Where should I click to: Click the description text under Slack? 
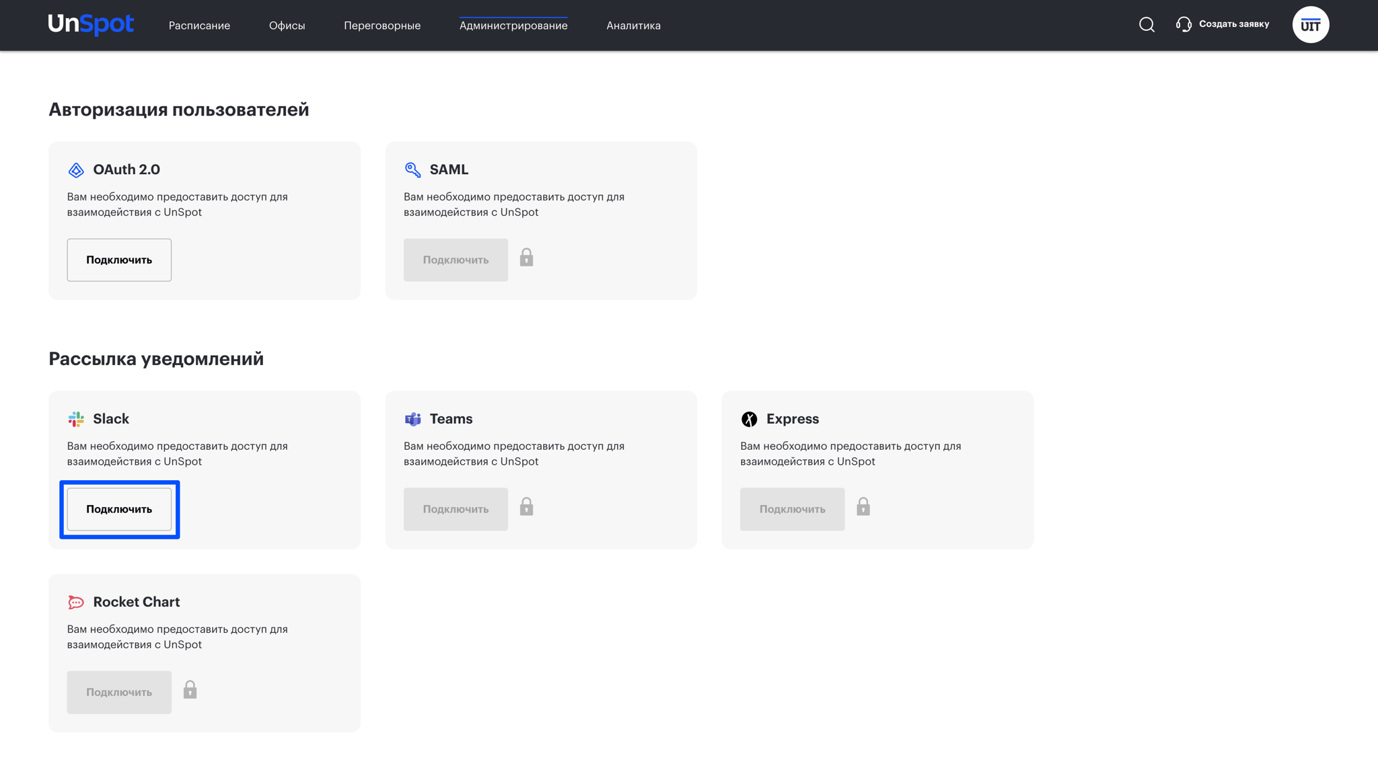tap(178, 454)
